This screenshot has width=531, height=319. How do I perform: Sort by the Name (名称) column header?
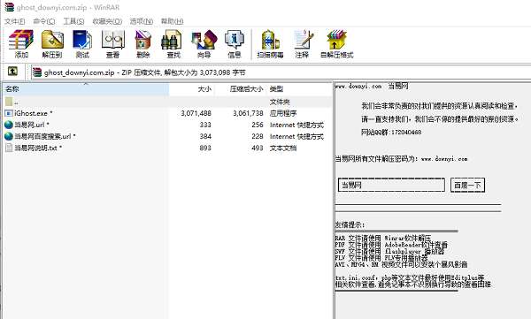tap(85, 89)
